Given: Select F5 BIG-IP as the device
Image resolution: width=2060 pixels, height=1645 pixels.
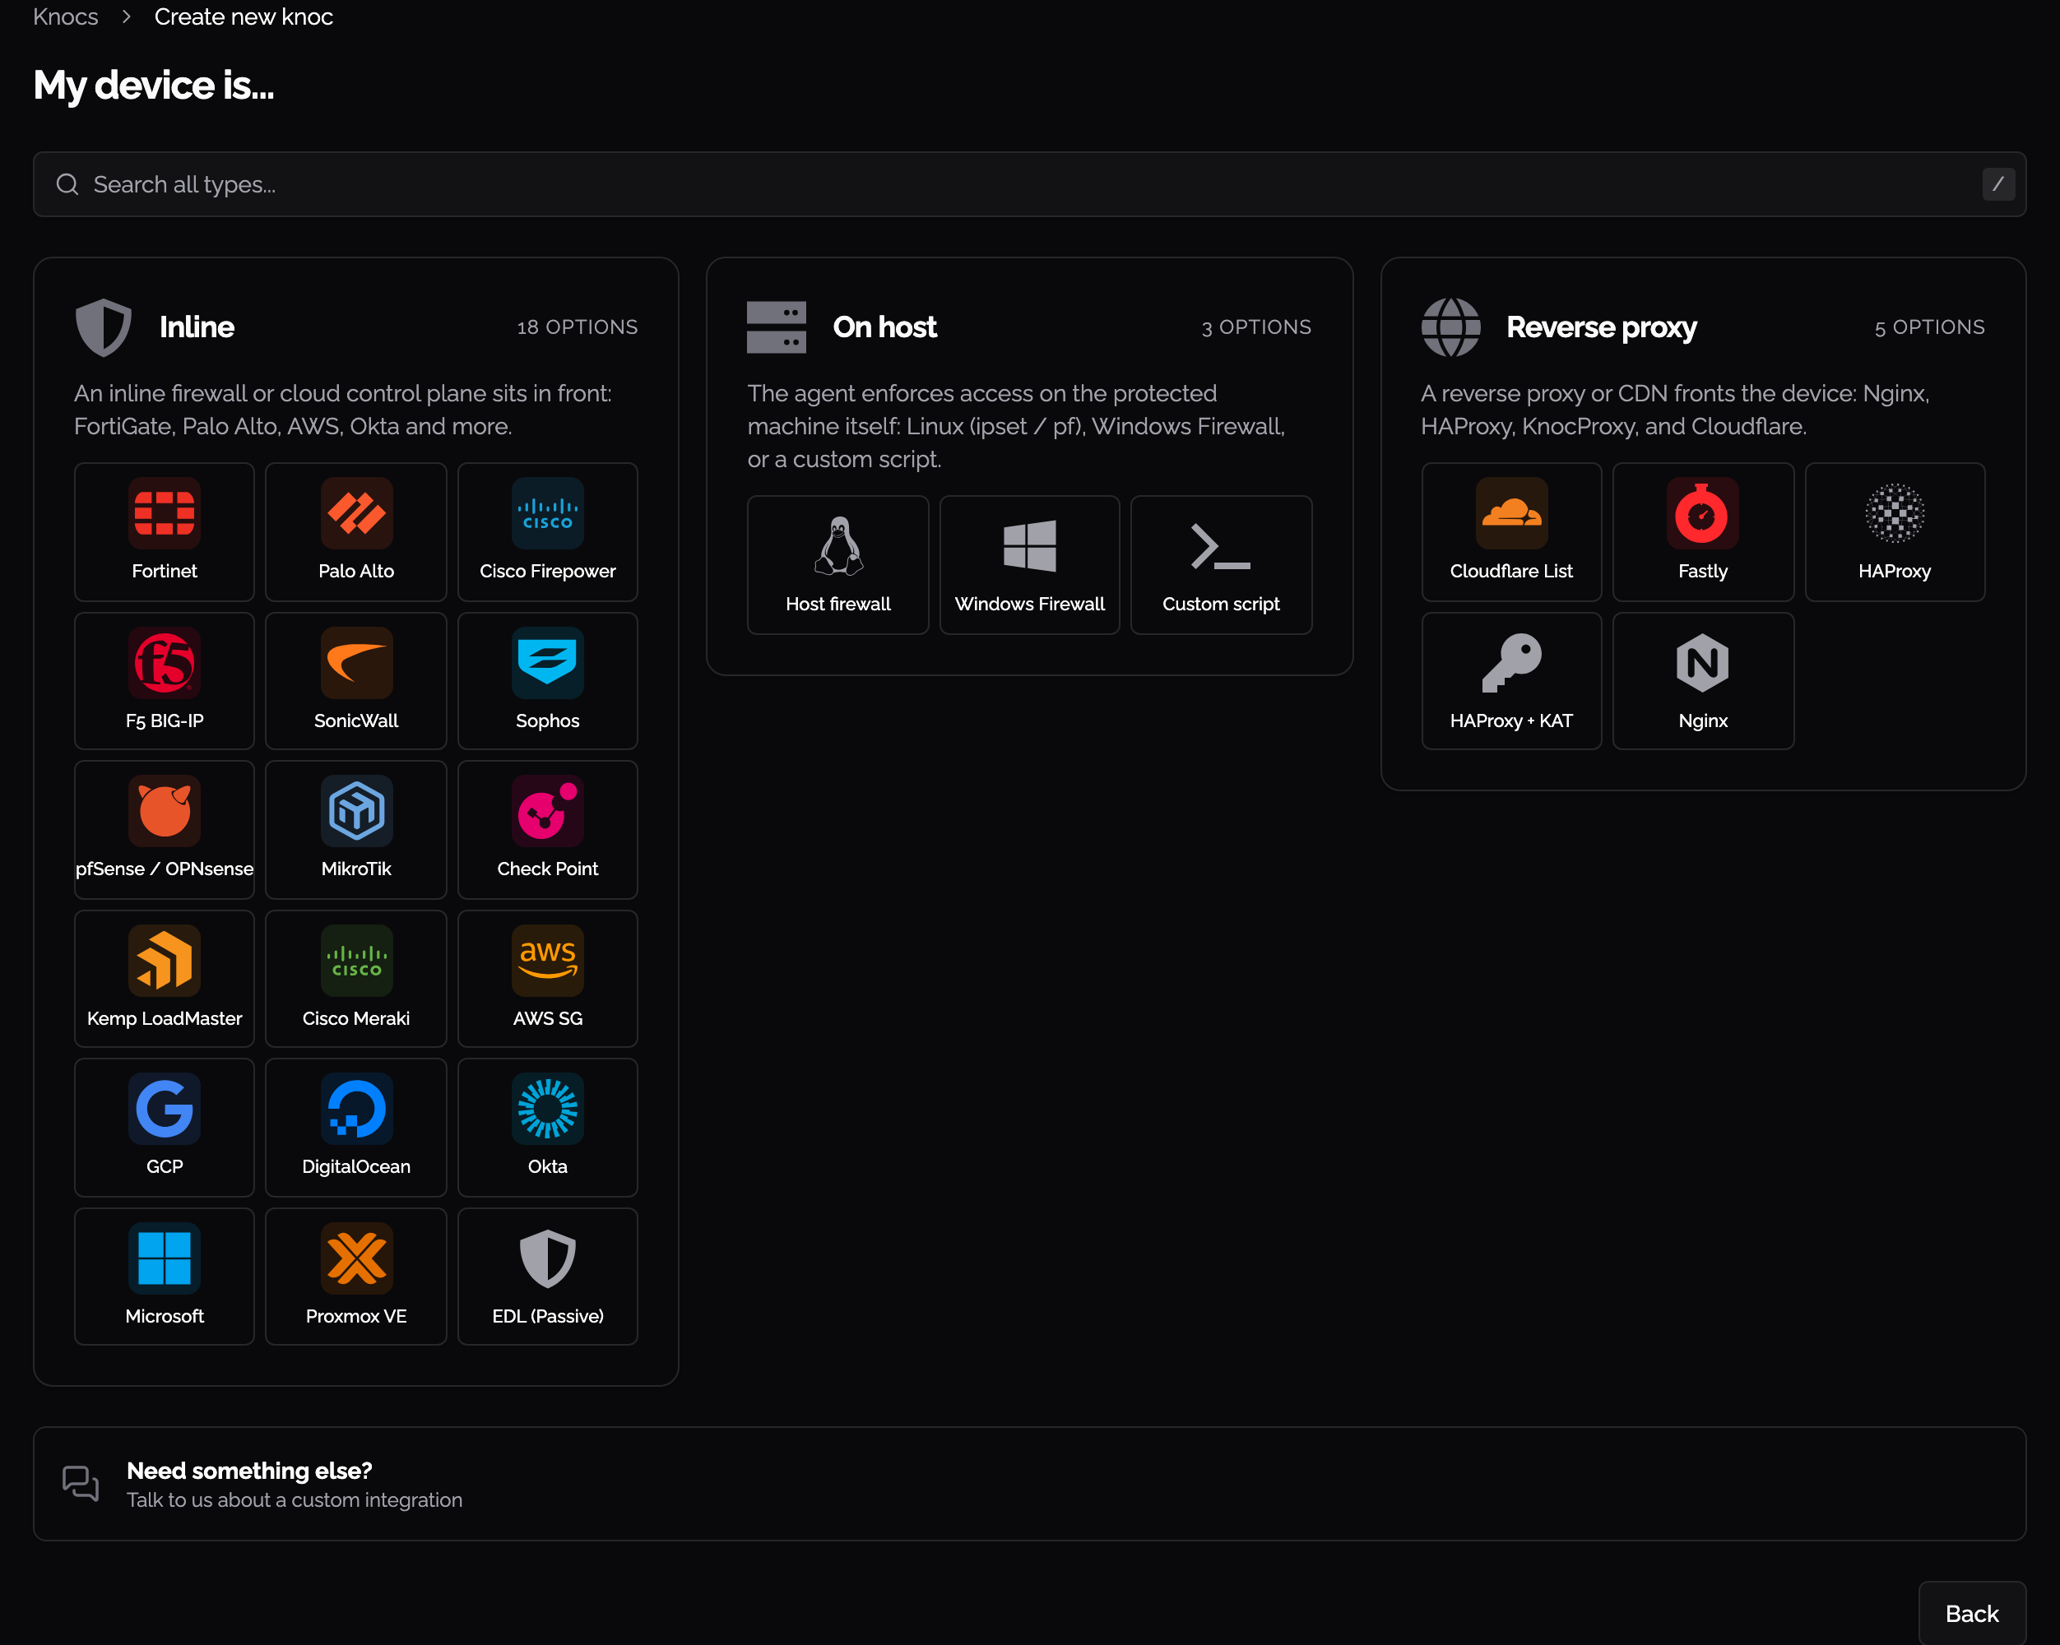Looking at the screenshot, I should click(165, 681).
